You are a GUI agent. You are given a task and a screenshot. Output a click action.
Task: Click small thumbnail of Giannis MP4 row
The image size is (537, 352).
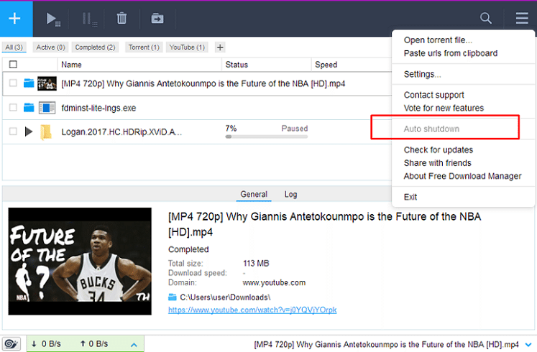pyautogui.click(x=47, y=83)
